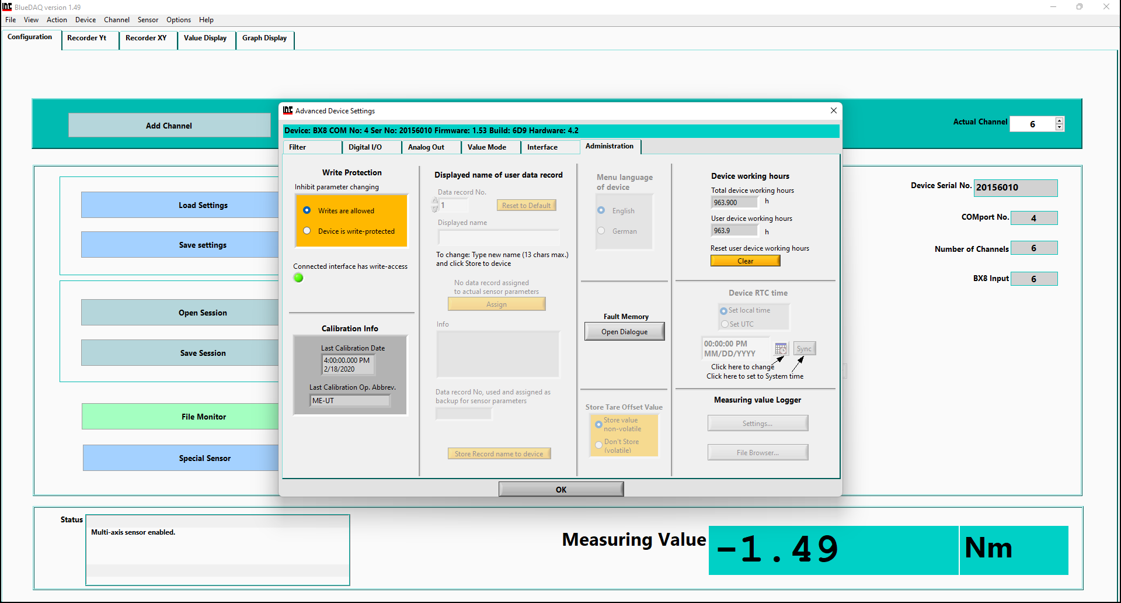Screen dimensions: 1121x603
Task: Click the BlueDAQ application logo icon
Action: tap(7, 7)
